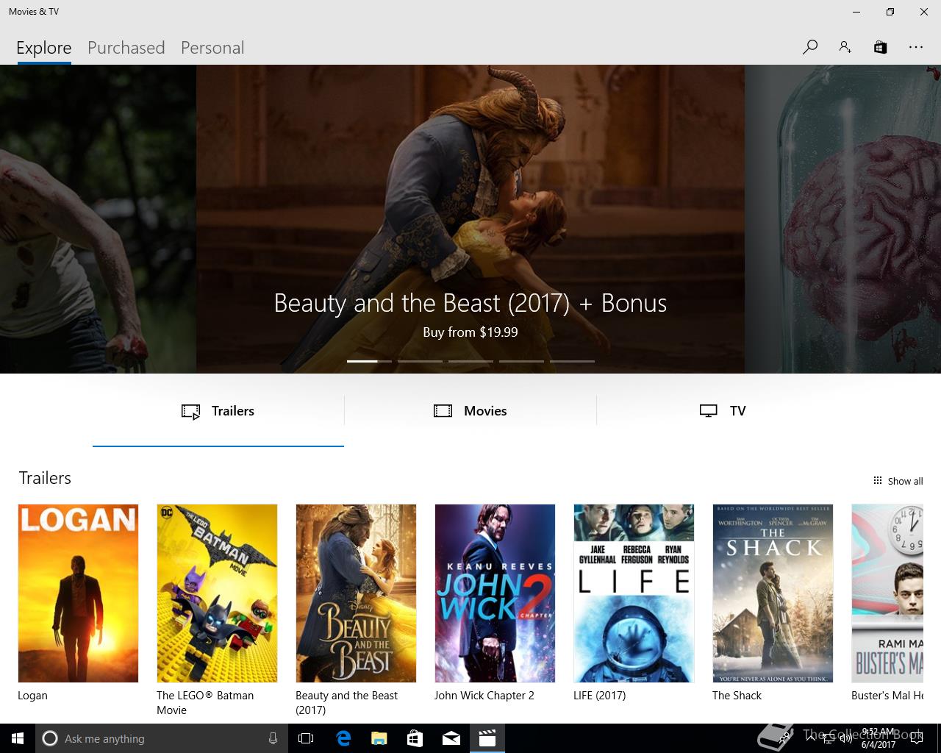Open Task View from taskbar

[306, 738]
